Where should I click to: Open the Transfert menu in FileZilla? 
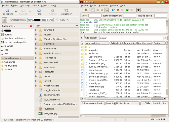point(103,6)
